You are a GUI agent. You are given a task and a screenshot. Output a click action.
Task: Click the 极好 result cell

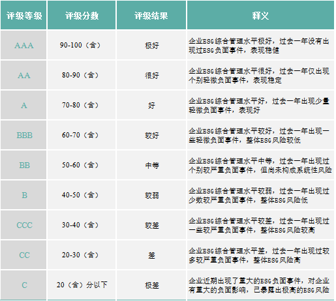coord(151,45)
